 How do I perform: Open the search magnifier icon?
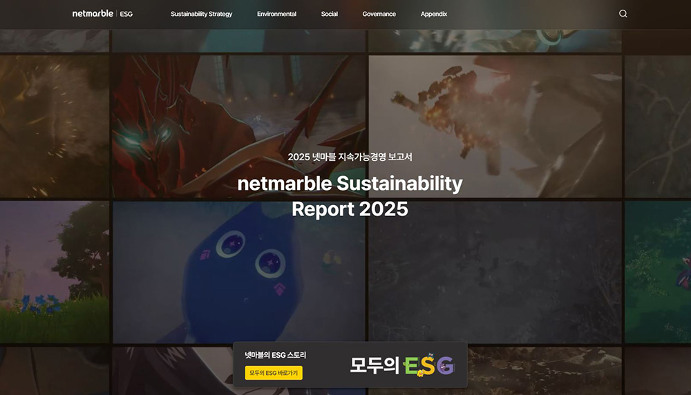coord(623,14)
